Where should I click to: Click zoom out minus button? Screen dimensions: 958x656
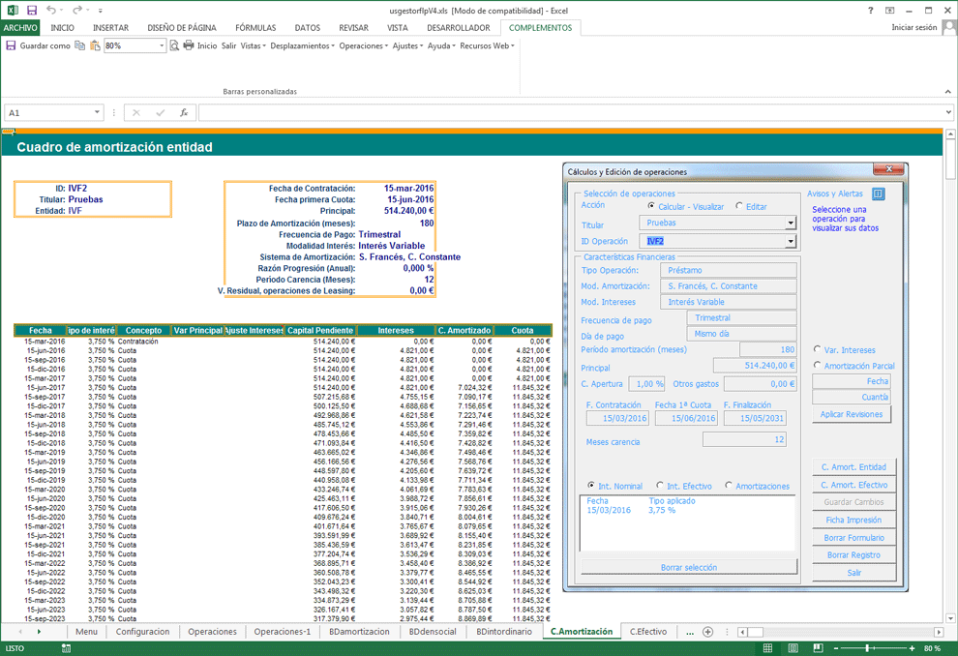[x=836, y=648]
